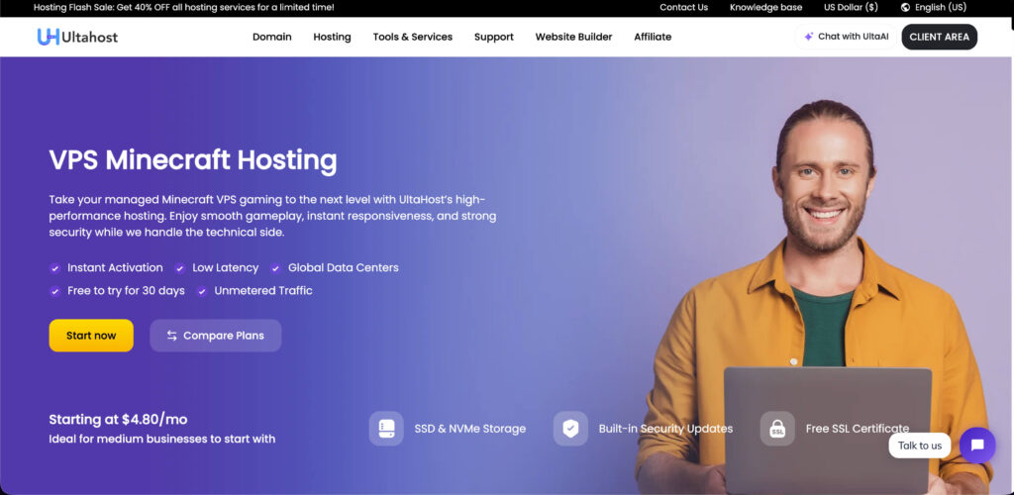Open the Knowledge base link
Viewport: 1014px width, 495px height.
[765, 8]
